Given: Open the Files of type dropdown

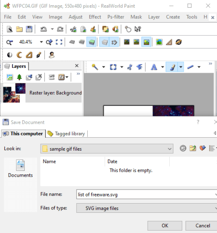Looking at the screenshot, I should 147,208.
